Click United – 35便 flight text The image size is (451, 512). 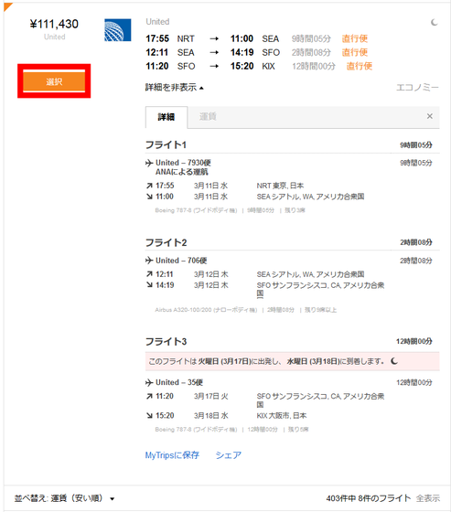[179, 382]
